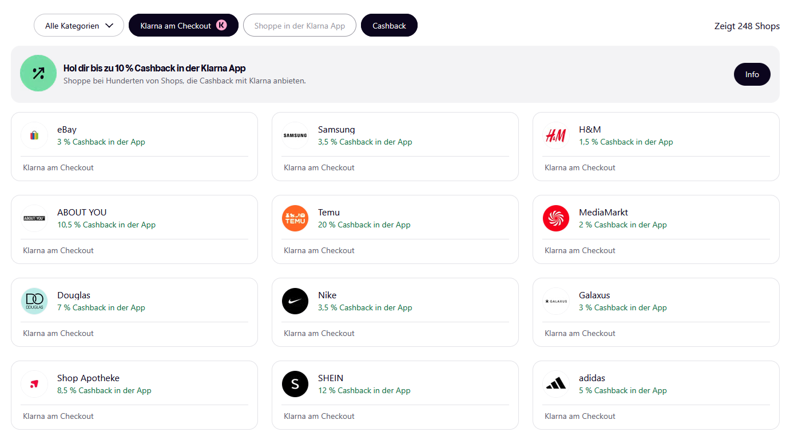
Task: Click the Samsung logo icon
Action: pos(295,135)
